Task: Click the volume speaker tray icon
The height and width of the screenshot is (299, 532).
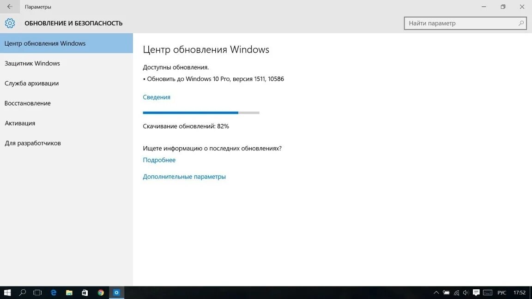Action: click(x=466, y=293)
